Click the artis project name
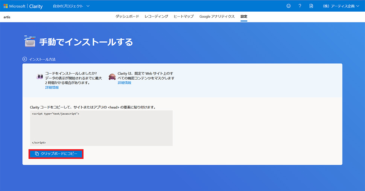365x191 pixels. point(7,17)
